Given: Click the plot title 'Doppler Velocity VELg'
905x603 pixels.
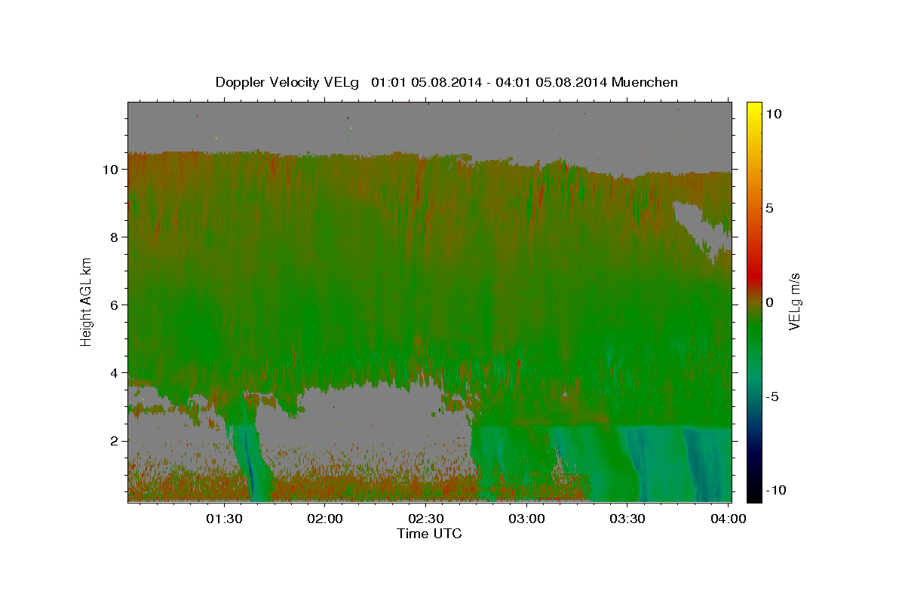Looking at the screenshot, I should point(287,82).
